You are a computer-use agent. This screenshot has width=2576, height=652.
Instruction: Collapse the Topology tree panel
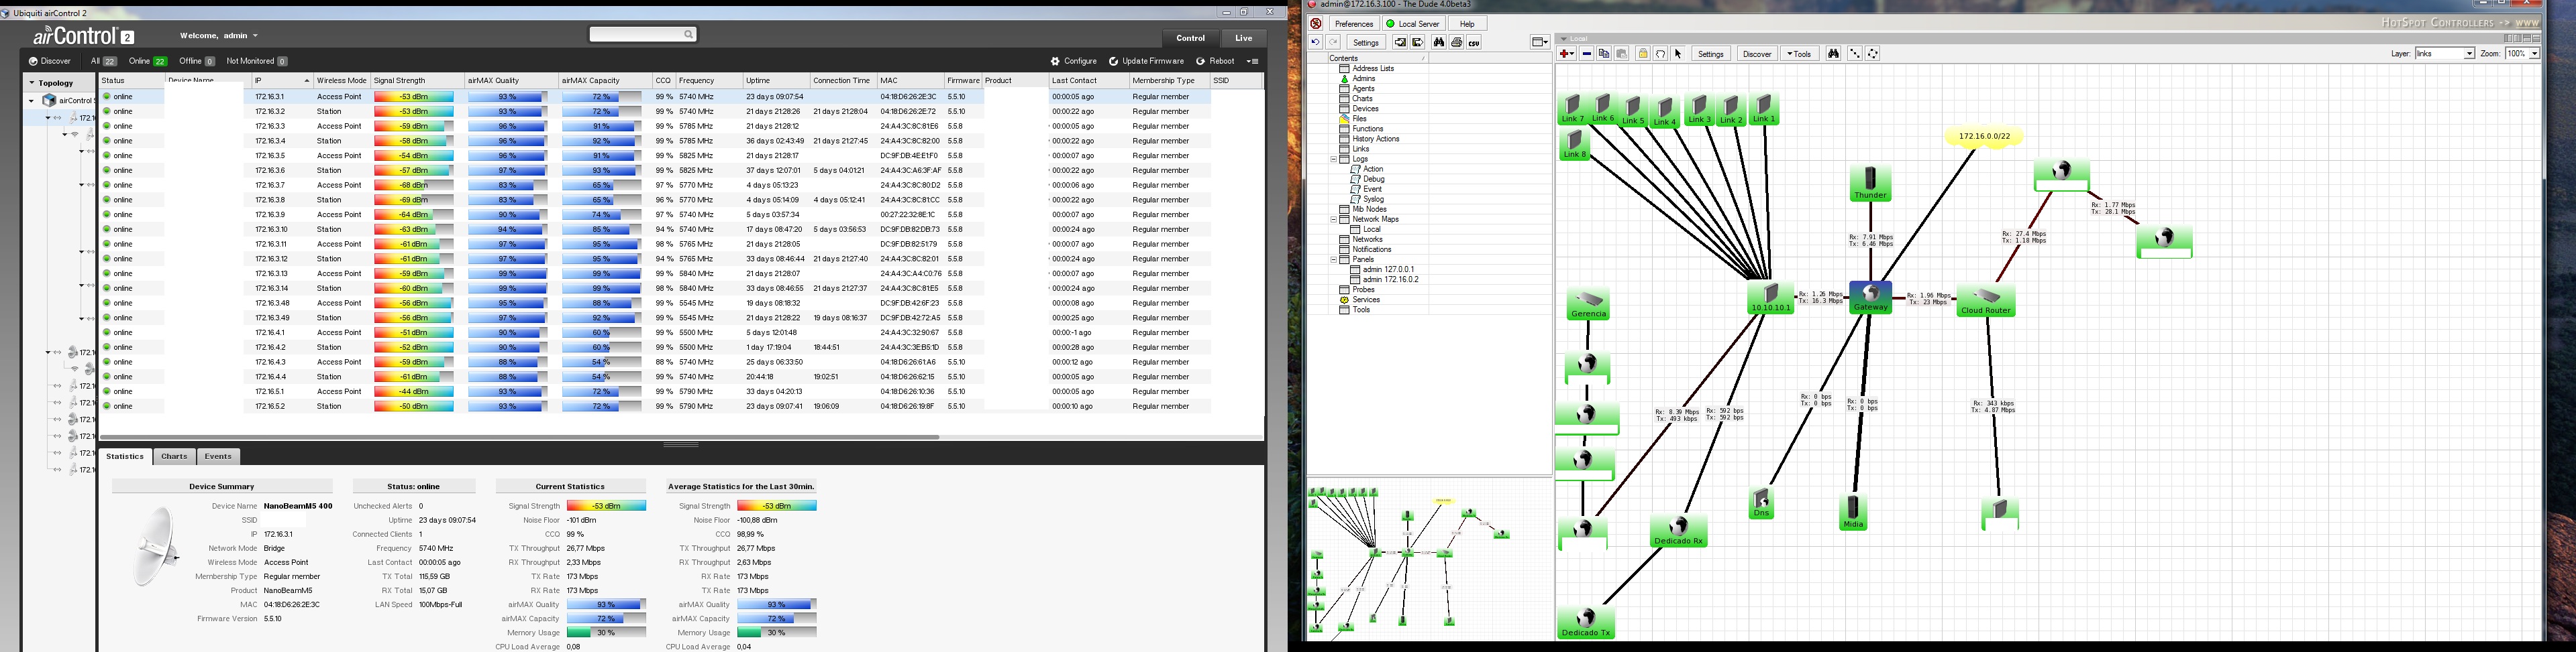[x=32, y=83]
